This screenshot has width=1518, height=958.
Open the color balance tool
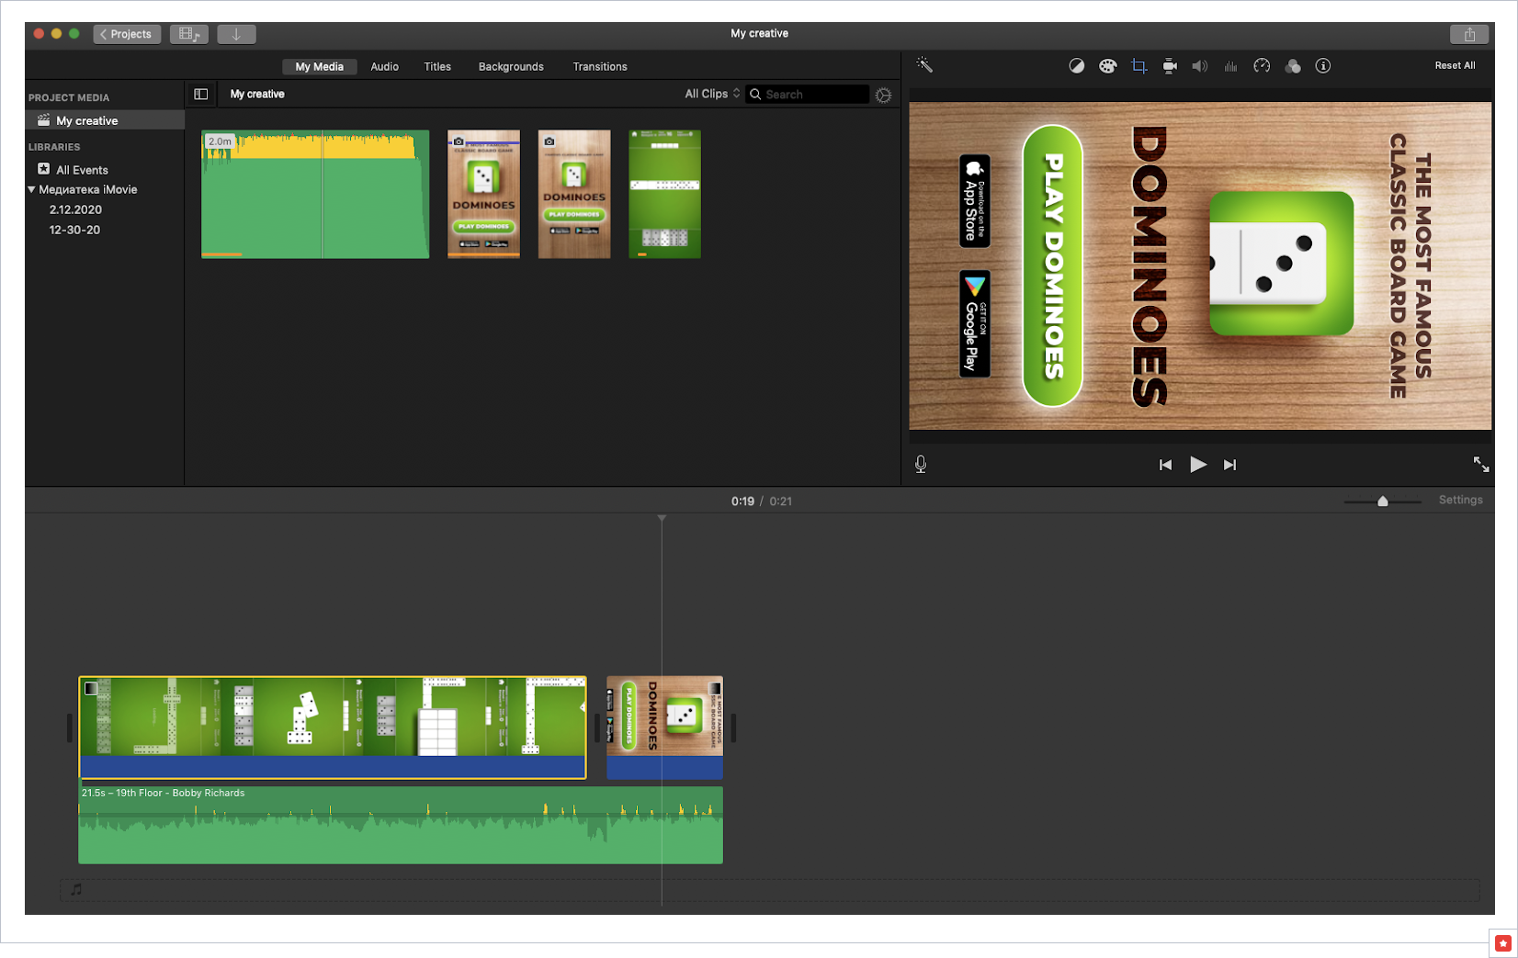(x=1076, y=66)
